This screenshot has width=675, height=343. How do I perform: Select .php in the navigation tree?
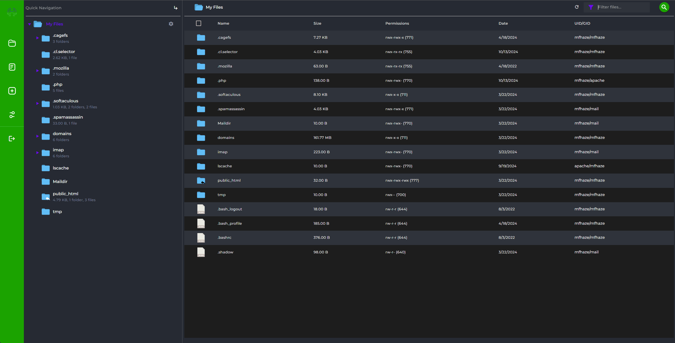(x=57, y=84)
